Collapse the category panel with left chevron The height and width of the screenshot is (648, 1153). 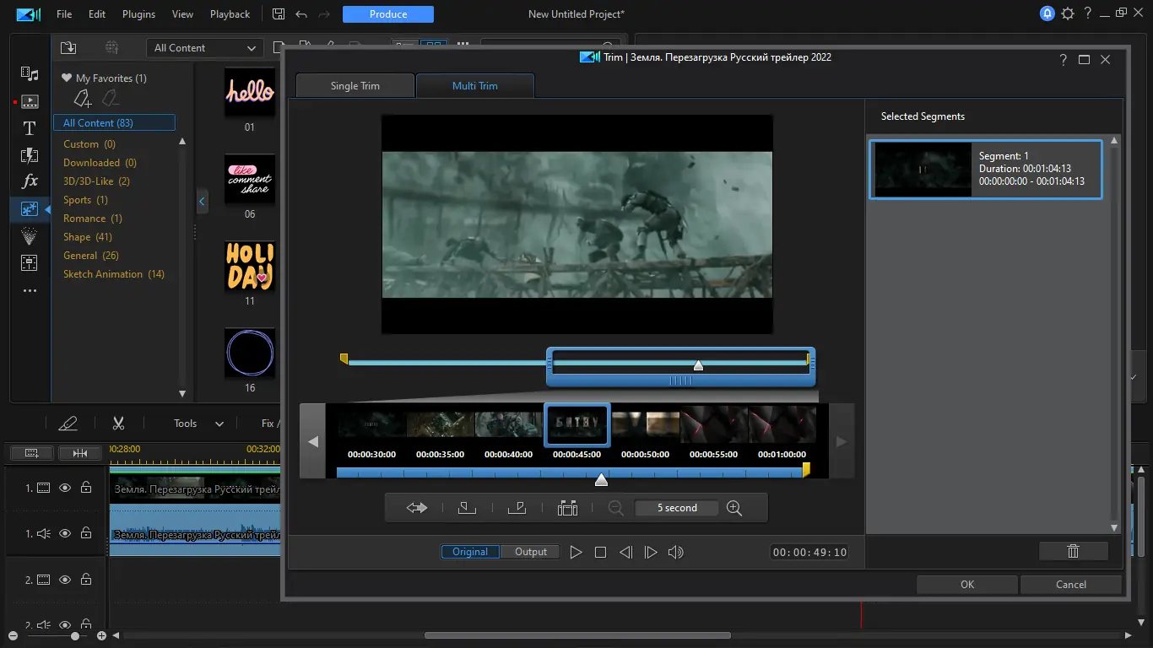(202, 202)
